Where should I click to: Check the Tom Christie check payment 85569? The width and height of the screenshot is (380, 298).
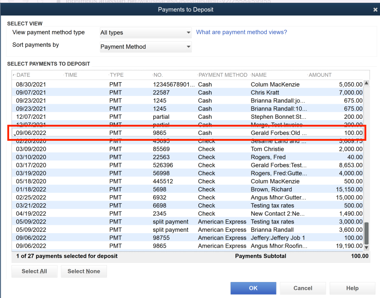click(15, 149)
